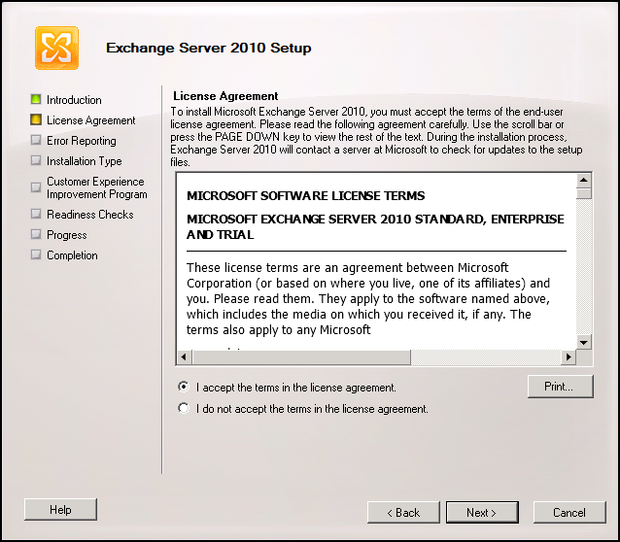The width and height of the screenshot is (620, 542).
Task: Cancel the Exchange setup
Action: 569,512
